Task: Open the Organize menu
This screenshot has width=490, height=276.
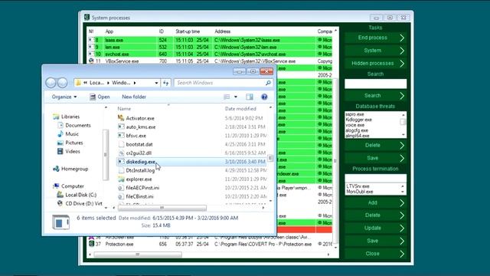Action: tap(64, 97)
